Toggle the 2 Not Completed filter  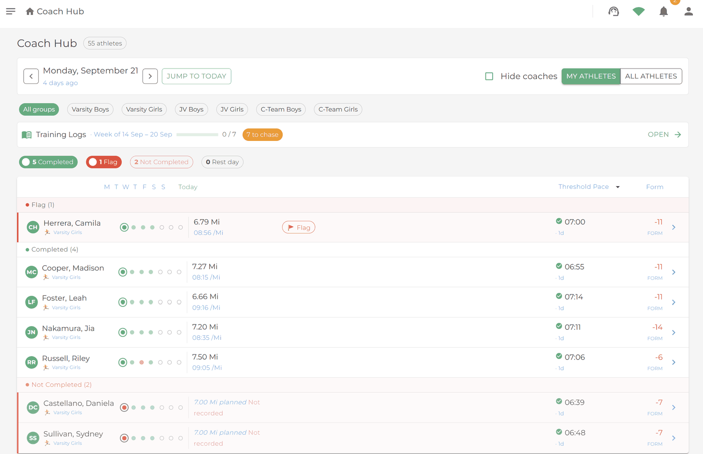(x=161, y=162)
